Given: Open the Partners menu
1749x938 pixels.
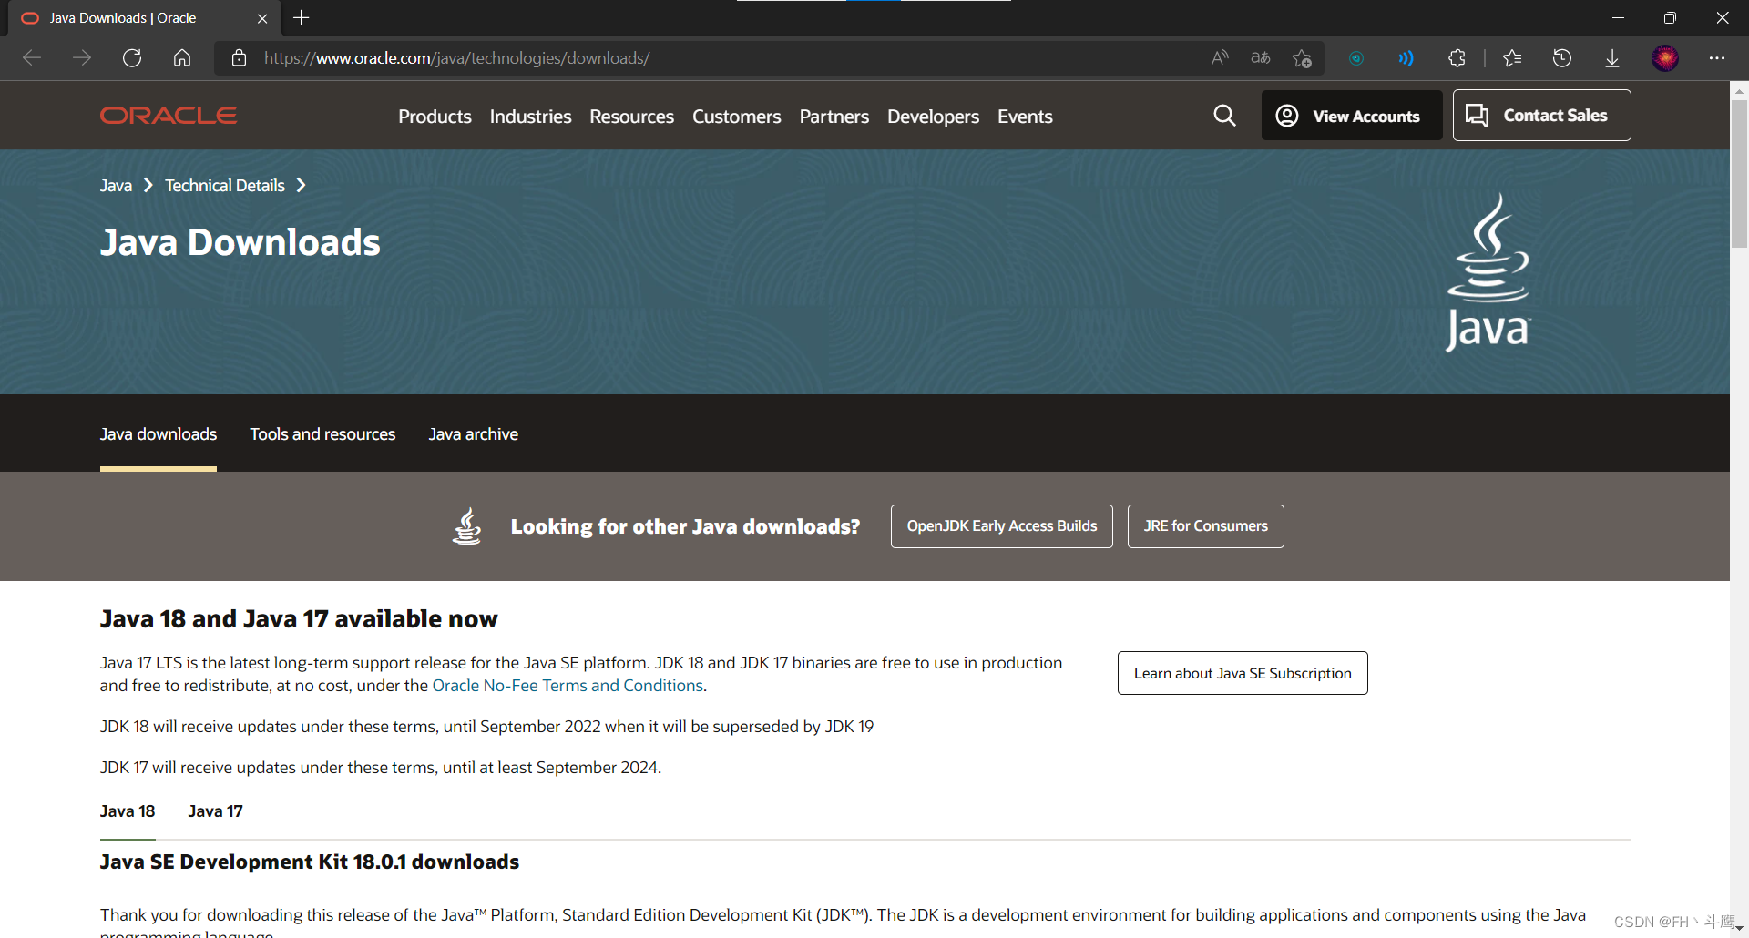Looking at the screenshot, I should tap(834, 117).
